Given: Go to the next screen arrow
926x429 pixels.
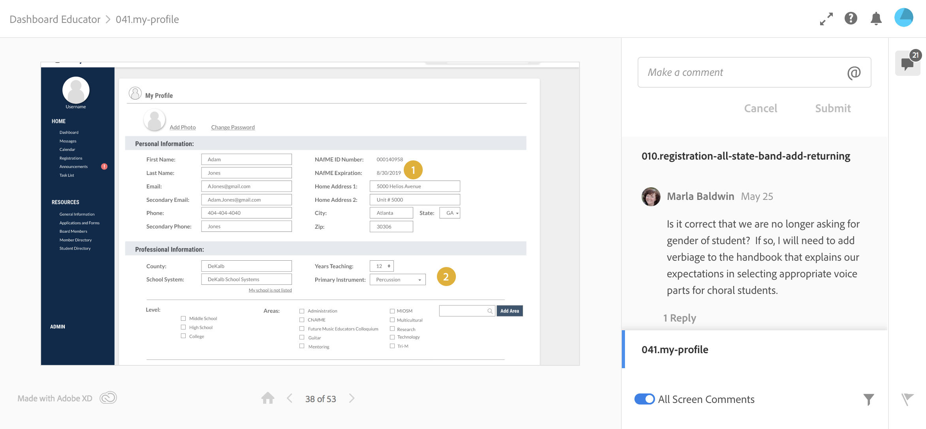Looking at the screenshot, I should tap(352, 398).
